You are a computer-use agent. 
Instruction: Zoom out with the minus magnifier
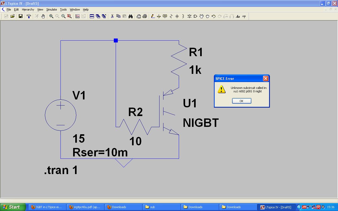(63, 16)
